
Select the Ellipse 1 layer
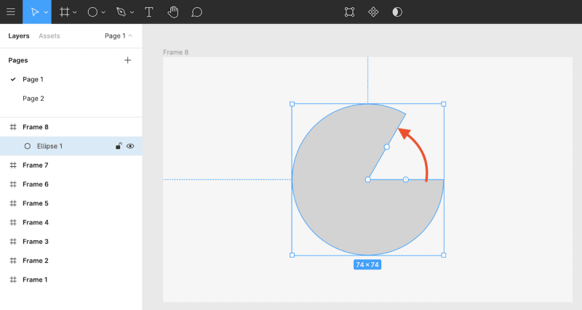coord(71,146)
